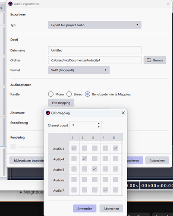Select the Mono channel option

coord(51,94)
